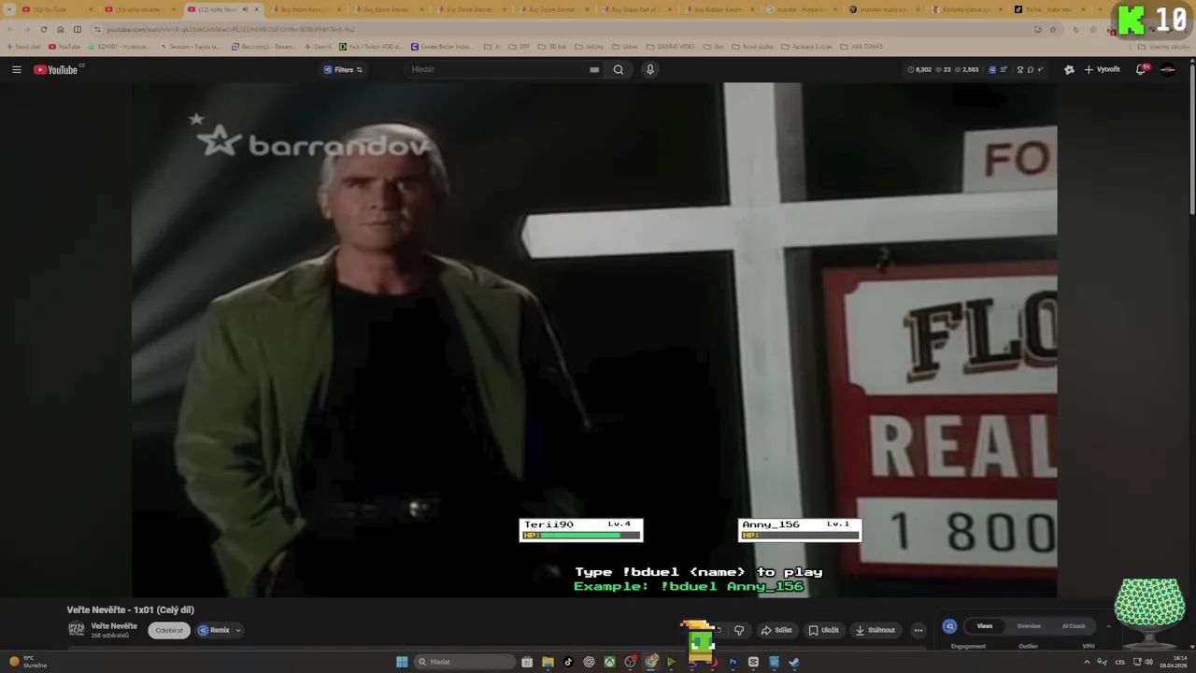
Task: Click the browser home icon
Action: click(61, 29)
